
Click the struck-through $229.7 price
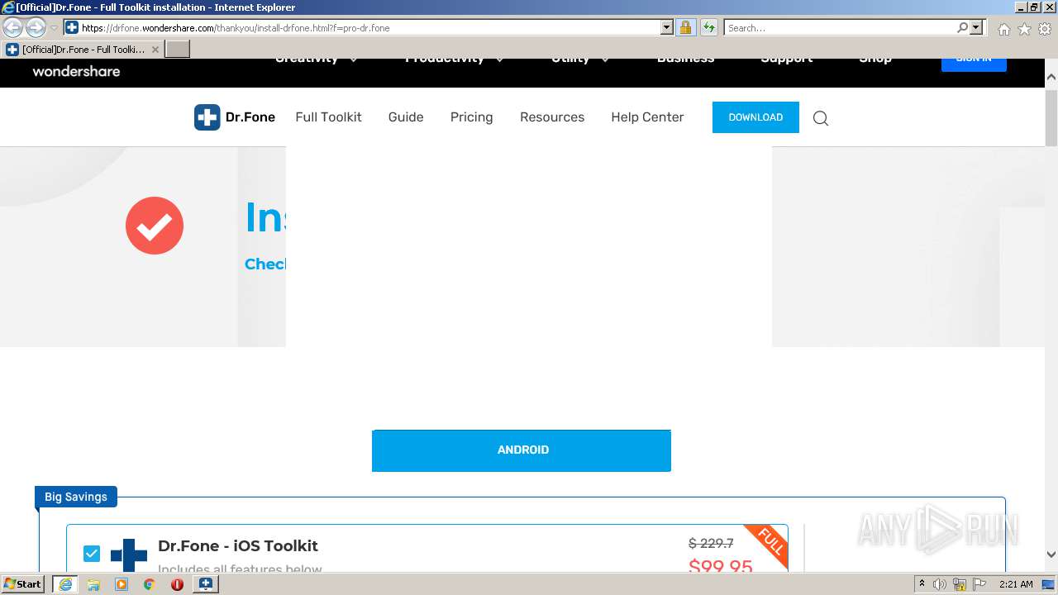pyautogui.click(x=711, y=543)
